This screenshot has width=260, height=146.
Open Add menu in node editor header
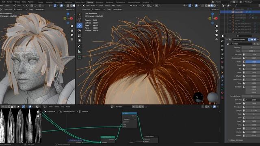click(x=63, y=107)
